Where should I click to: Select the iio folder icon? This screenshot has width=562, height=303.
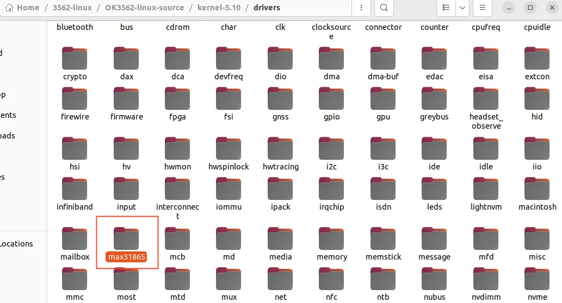[537, 148]
